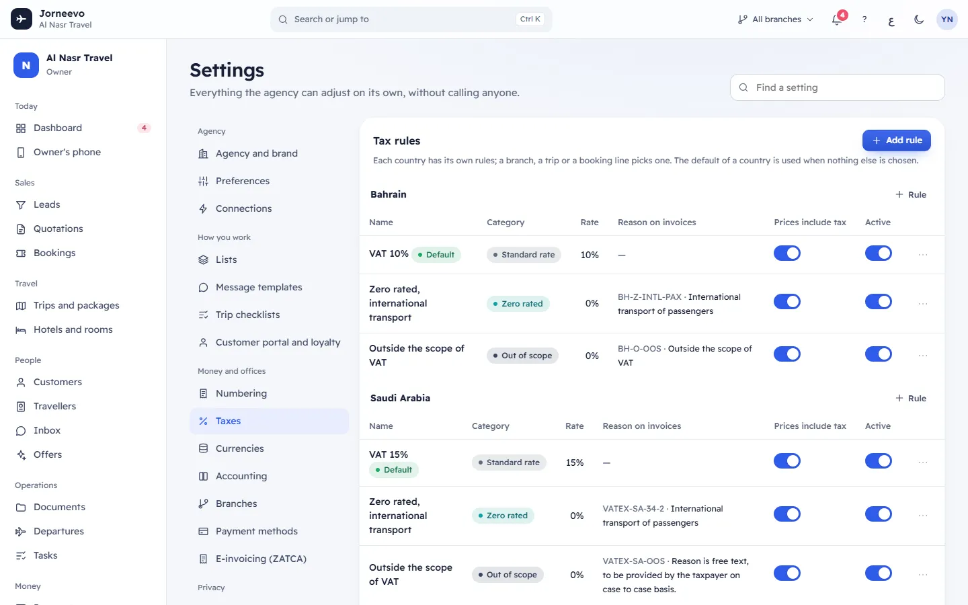Open Owner's phone page
Screen dimensions: 968x605
(83, 152)
